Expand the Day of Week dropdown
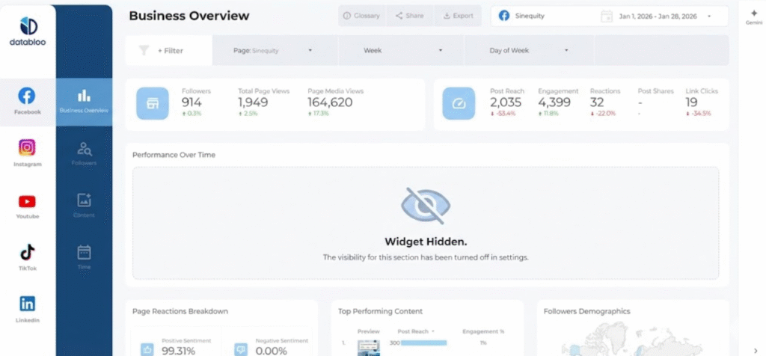Screen dimensions: 766x356 [528, 51]
